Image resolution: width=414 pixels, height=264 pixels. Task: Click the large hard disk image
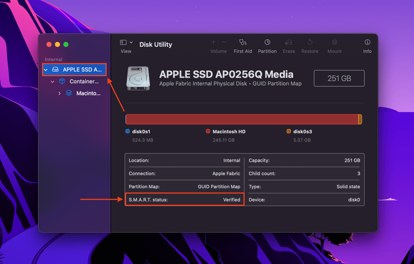138,78
